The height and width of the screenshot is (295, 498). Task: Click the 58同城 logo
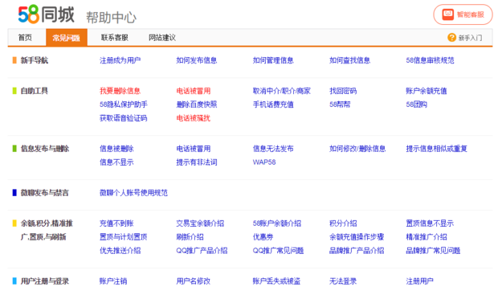coord(46,14)
